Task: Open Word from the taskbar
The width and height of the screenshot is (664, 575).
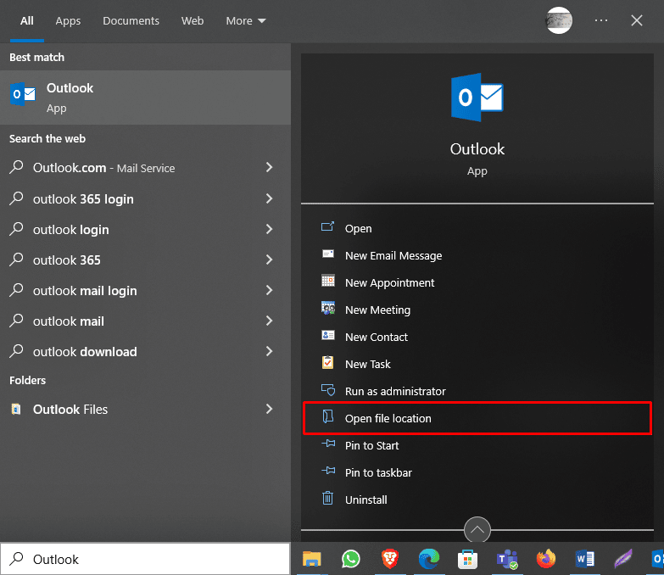Action: click(585, 559)
